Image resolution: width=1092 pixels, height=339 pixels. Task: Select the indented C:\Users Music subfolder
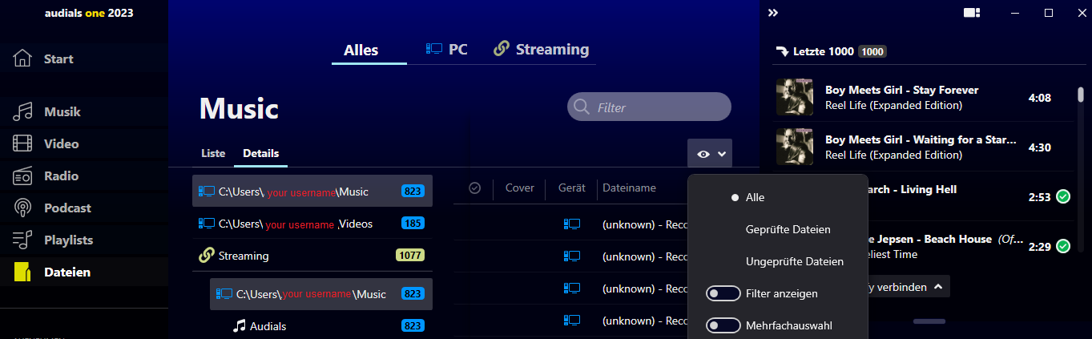click(321, 294)
